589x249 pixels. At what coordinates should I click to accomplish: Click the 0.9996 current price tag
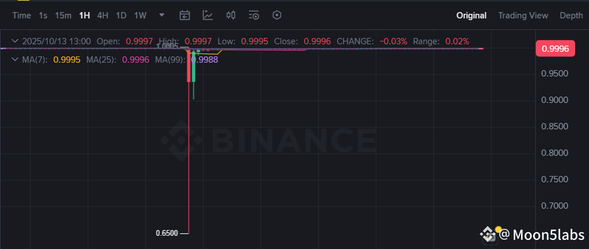click(x=555, y=48)
